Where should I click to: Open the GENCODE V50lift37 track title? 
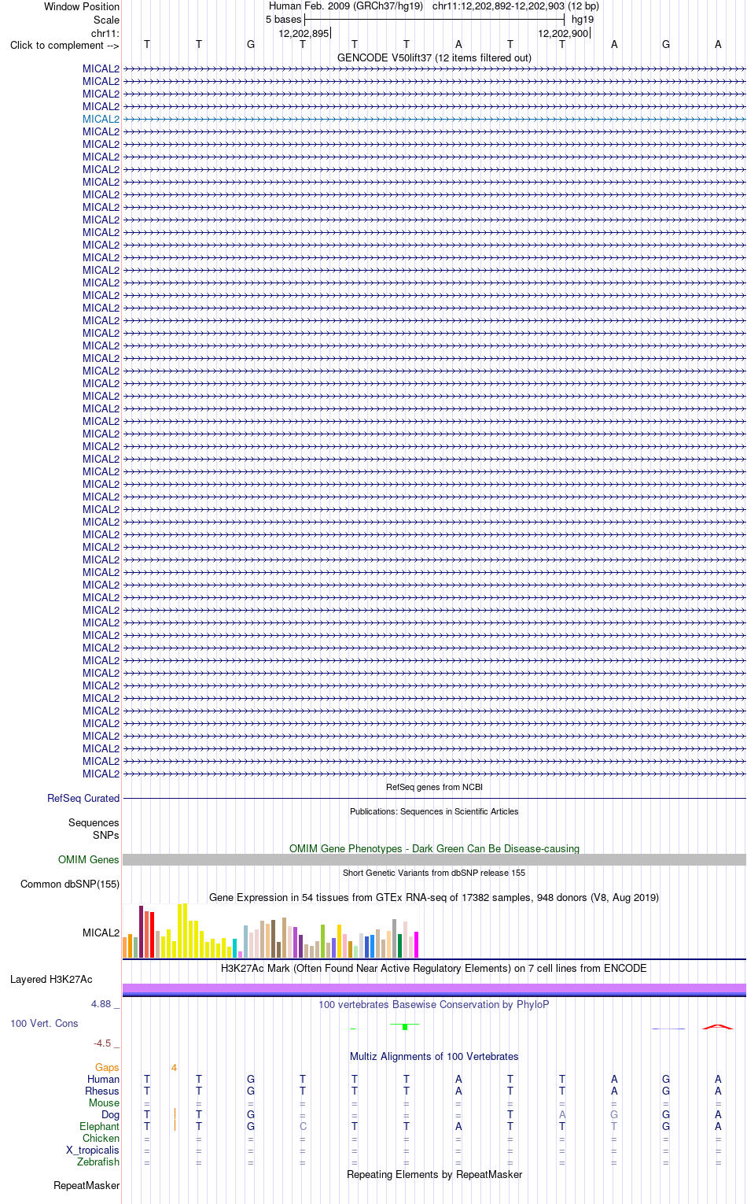[x=434, y=57]
